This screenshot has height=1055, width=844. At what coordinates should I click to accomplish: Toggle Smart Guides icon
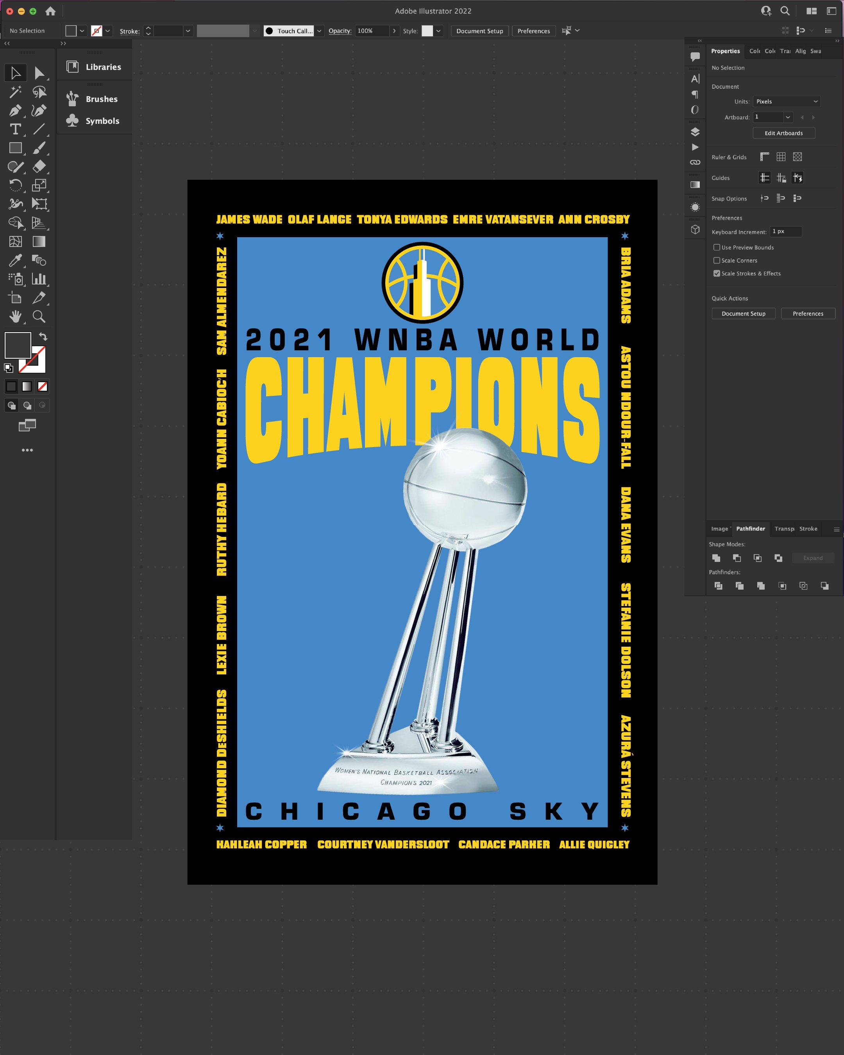[x=798, y=178]
